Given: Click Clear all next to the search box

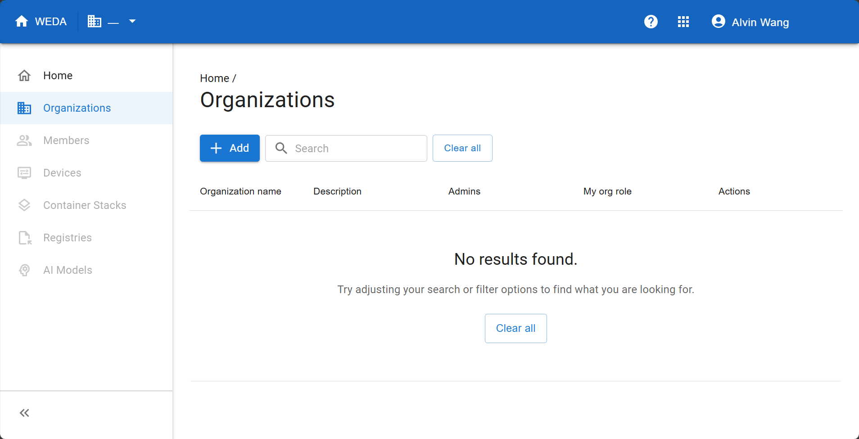Looking at the screenshot, I should click(x=462, y=148).
